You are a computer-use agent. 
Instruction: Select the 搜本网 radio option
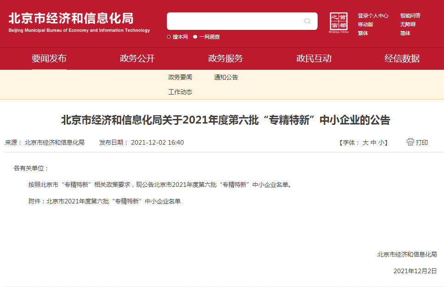(x=169, y=37)
